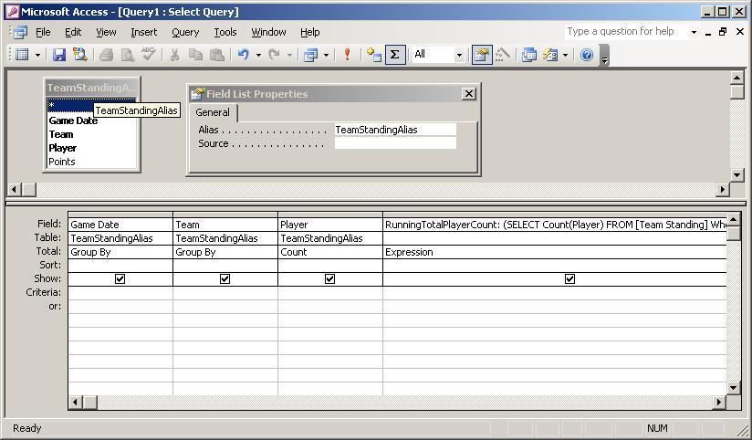
Task: Click the Microsoft Access key icon in title bar
Action: (13, 12)
